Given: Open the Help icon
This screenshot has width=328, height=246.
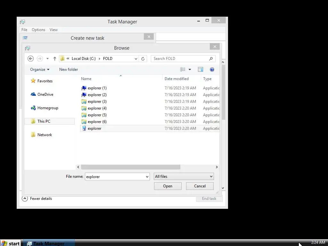Looking at the screenshot, I should click(212, 70).
